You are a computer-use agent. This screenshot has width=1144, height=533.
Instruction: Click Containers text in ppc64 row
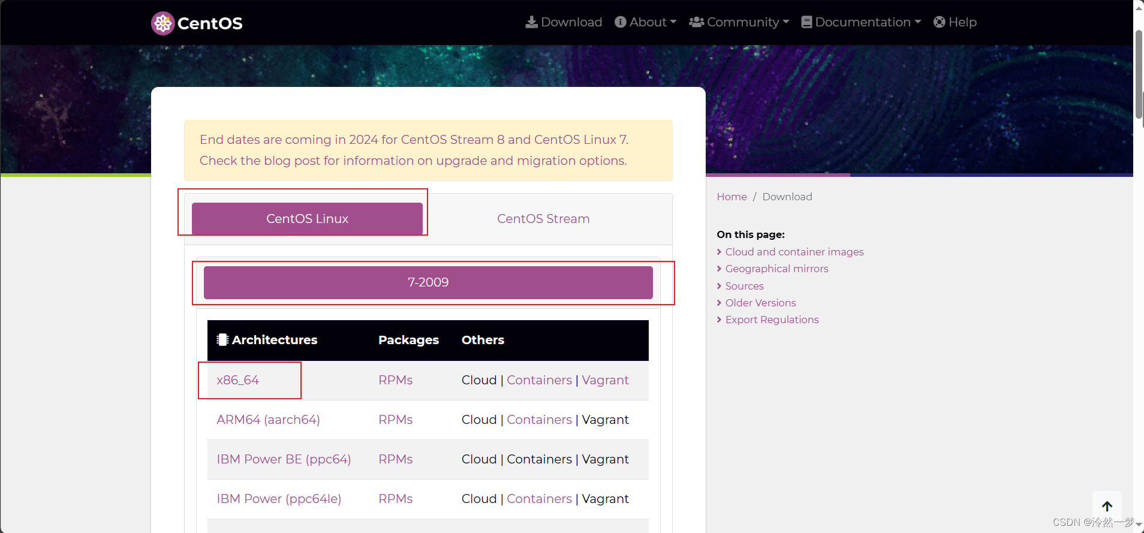click(x=540, y=459)
